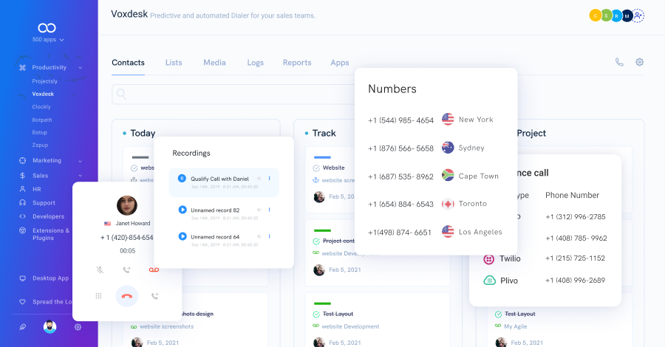The height and width of the screenshot is (347, 665).
Task: Click the phone icon near settings gear
Action: click(x=619, y=63)
